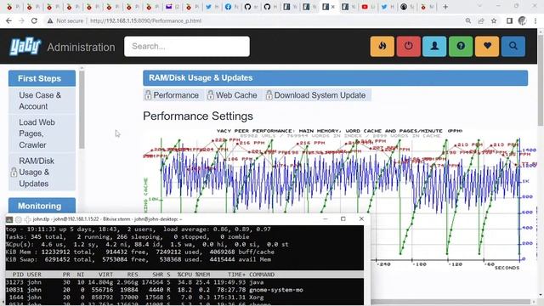Open a new browser tab with plus

pyautogui.click(x=445, y=7)
